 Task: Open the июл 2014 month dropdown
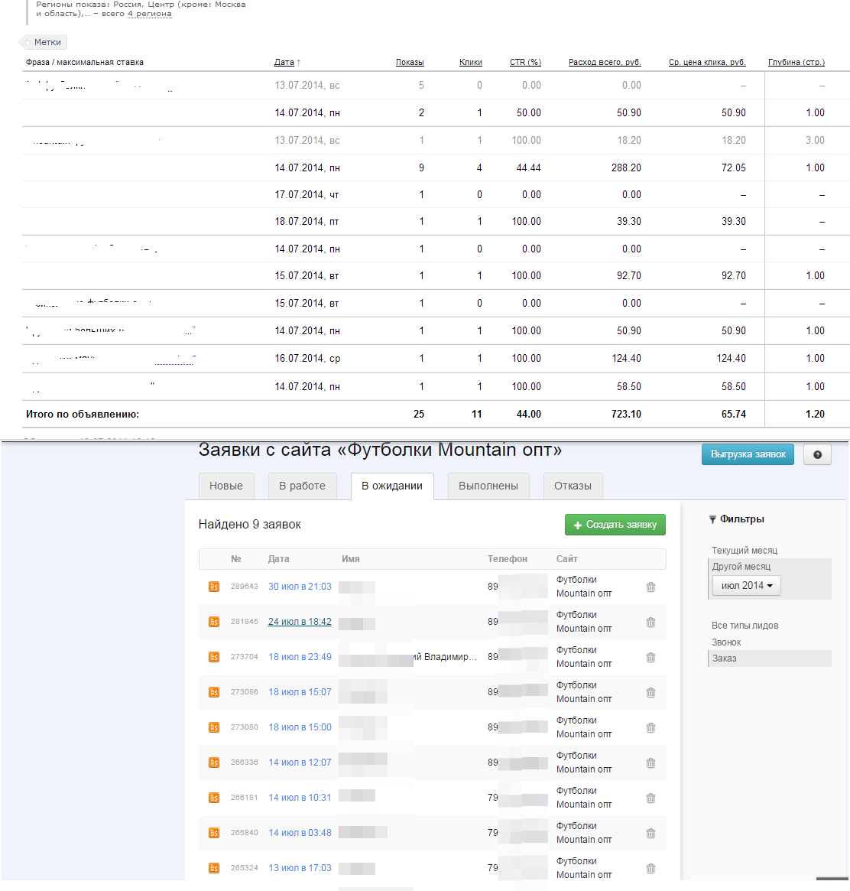coord(747,585)
